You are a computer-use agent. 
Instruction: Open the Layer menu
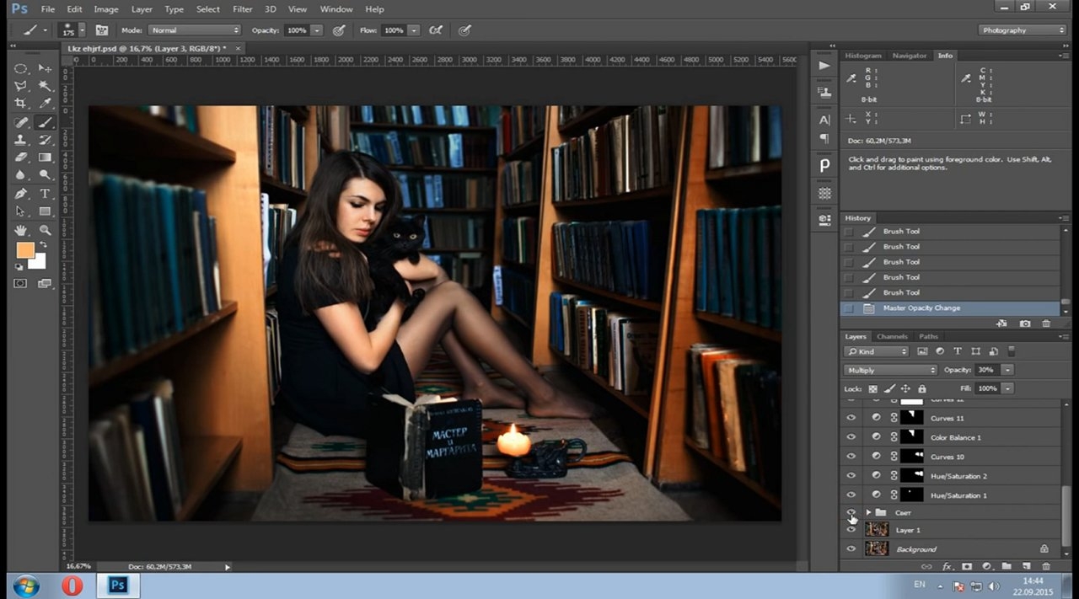tap(142, 9)
